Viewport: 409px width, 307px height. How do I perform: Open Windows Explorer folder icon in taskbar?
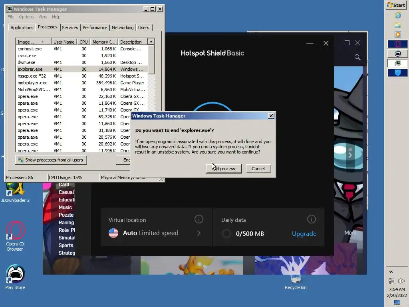pyautogui.click(x=397, y=25)
